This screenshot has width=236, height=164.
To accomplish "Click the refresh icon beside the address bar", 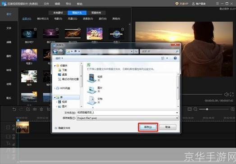I will click(x=136, y=51).
